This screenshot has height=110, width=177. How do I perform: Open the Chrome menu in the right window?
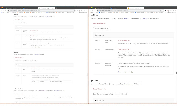tap(175, 10)
